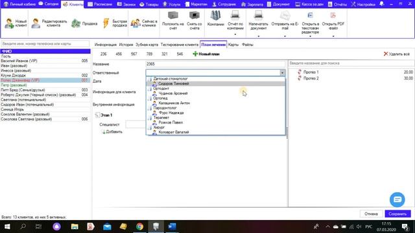Click green plus Новый план icon
The width and height of the screenshot is (415, 233).
[x=195, y=54]
